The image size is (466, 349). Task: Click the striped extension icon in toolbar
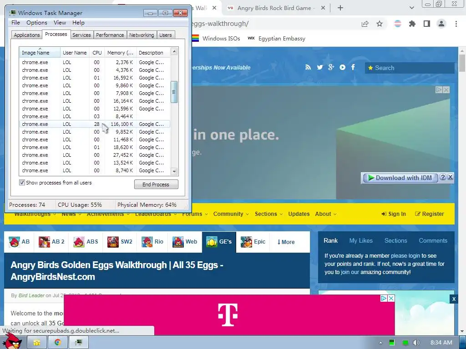(x=397, y=24)
